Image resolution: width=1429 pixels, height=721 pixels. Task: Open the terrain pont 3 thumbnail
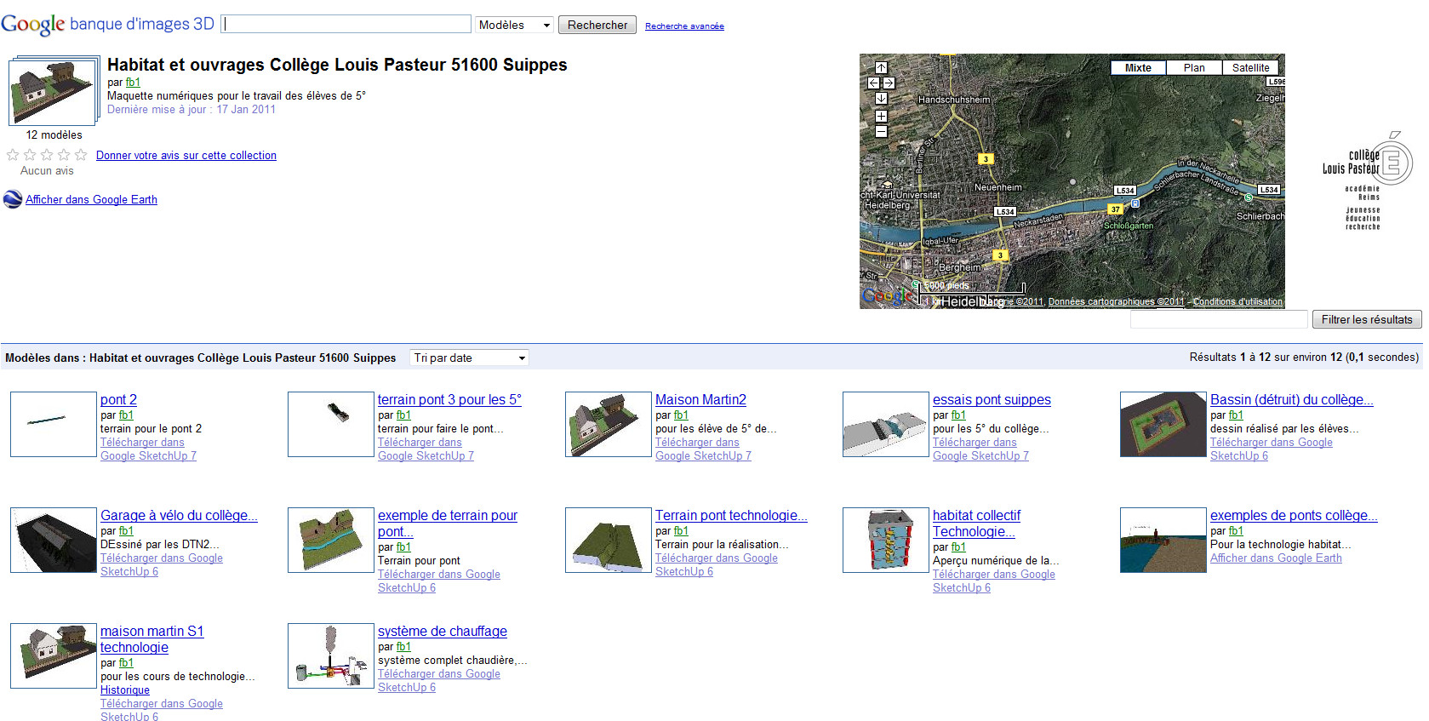click(331, 424)
